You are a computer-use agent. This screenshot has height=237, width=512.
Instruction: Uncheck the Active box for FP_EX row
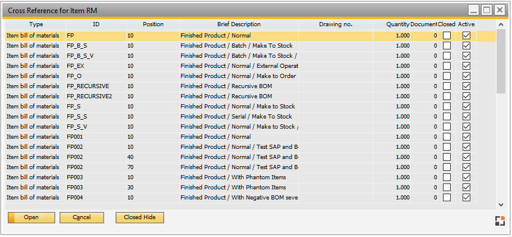tap(466, 66)
